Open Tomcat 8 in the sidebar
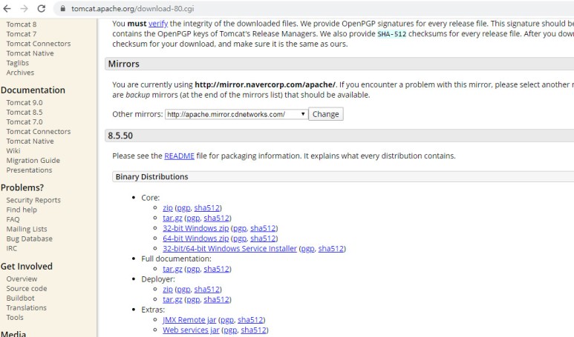The image size is (574, 337). (22, 24)
